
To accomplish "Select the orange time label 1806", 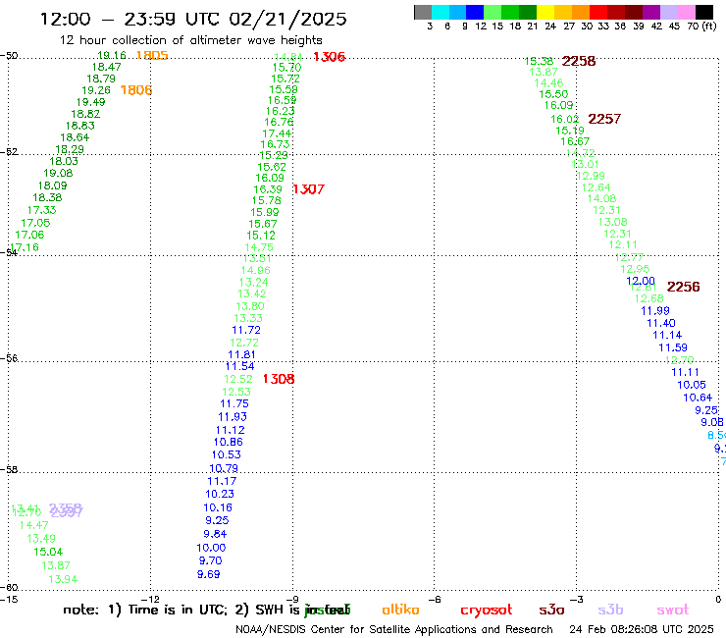I will coord(136,90).
